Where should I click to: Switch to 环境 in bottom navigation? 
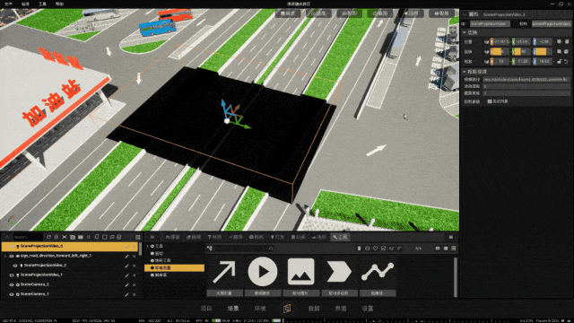pyautogui.click(x=260, y=309)
